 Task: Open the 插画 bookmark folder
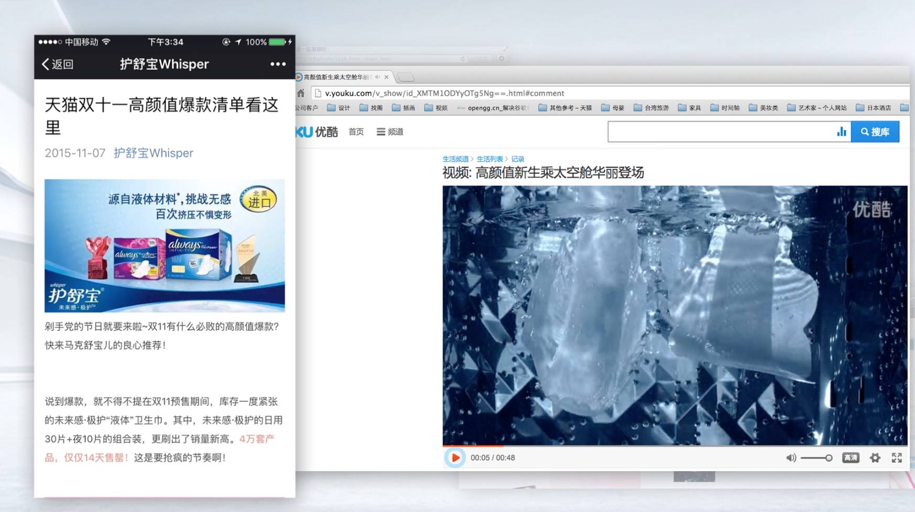coord(404,108)
